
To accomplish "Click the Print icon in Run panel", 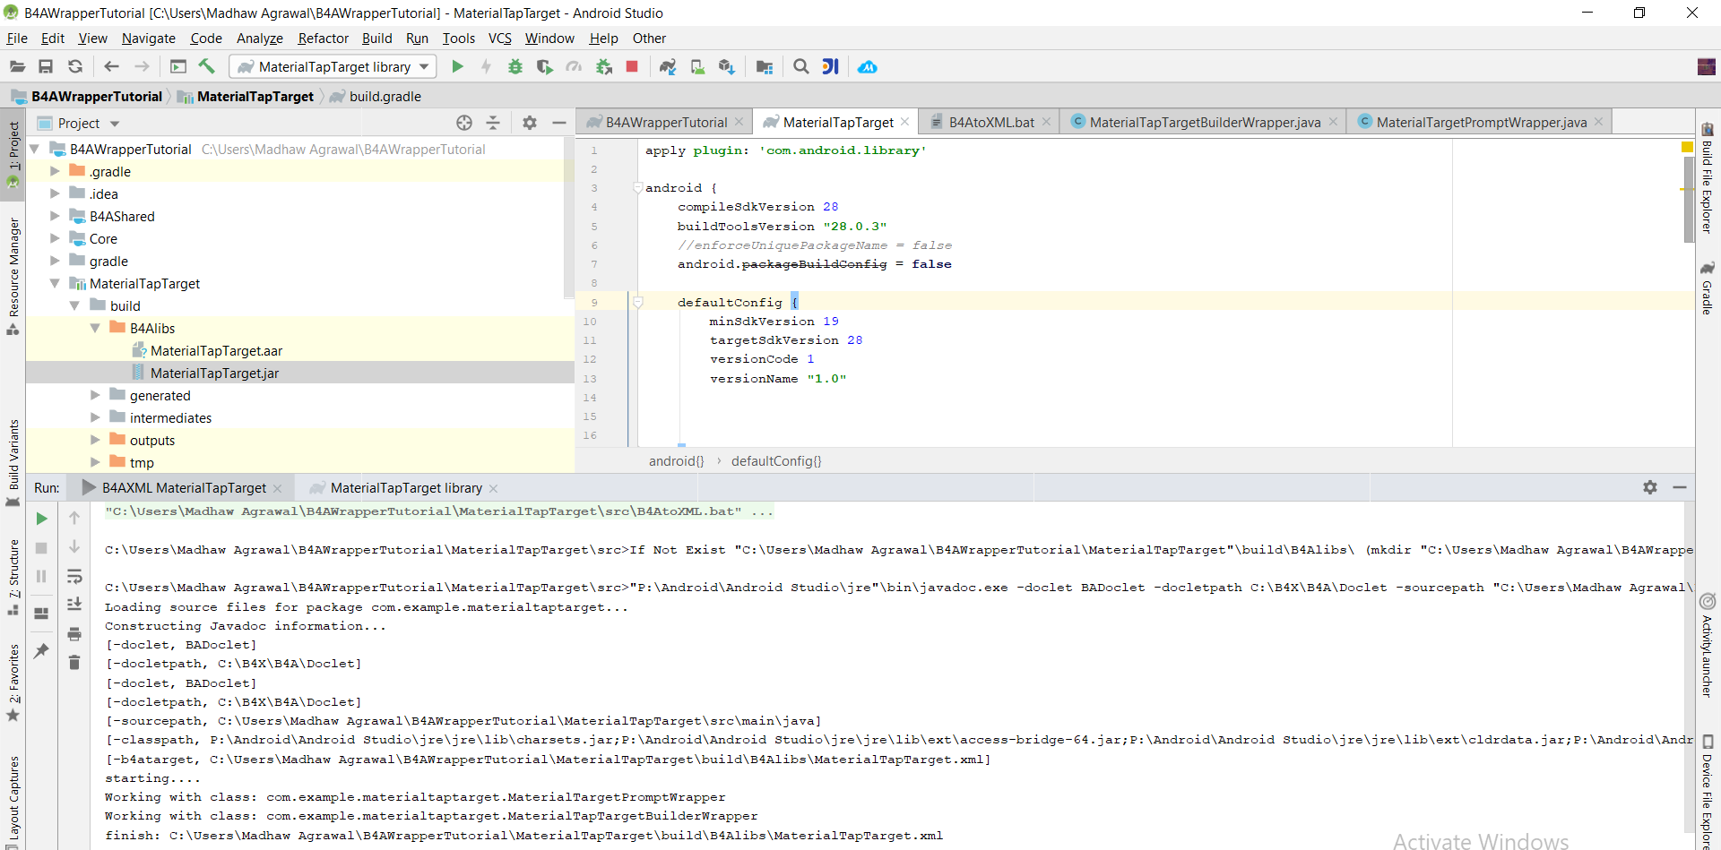I will click(x=74, y=634).
